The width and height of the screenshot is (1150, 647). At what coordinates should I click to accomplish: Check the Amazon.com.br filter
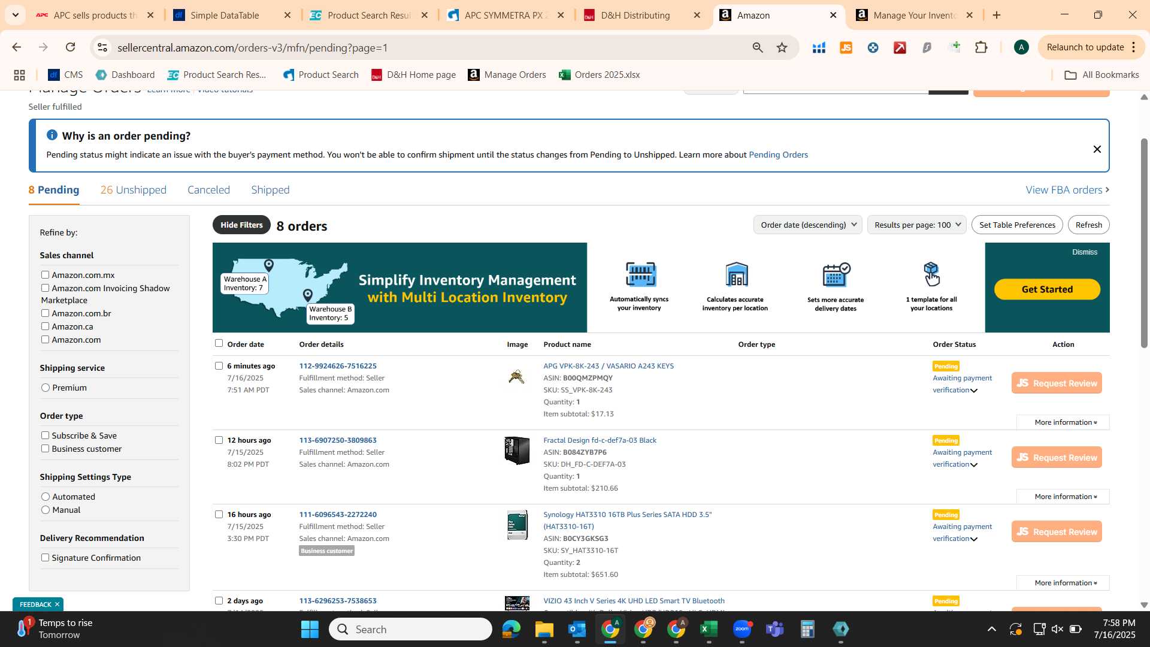click(x=45, y=313)
